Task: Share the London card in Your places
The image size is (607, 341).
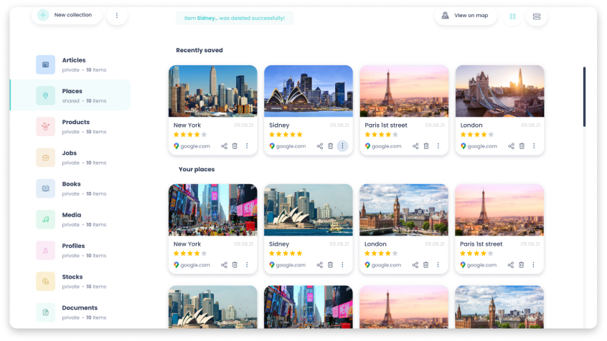Action: pos(415,265)
